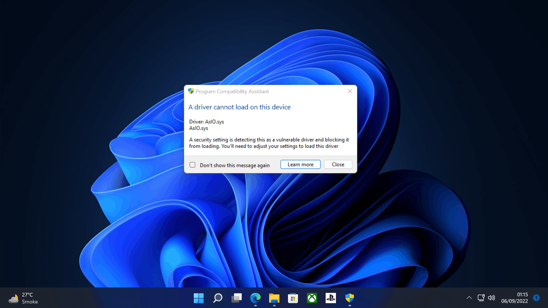
Task: Launch Microsoft Edge from taskbar
Action: 255,298
